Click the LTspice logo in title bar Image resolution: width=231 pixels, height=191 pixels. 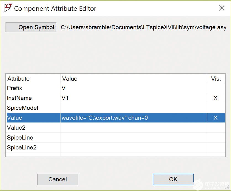[8, 8]
